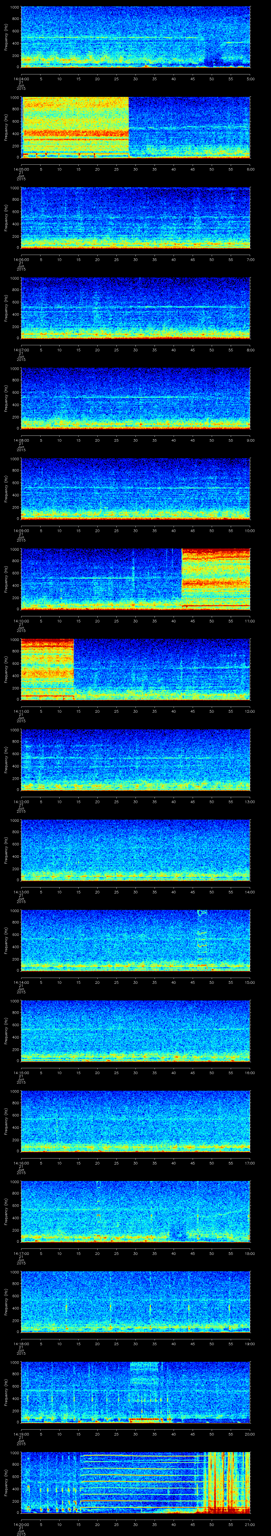Viewport: 271px width, 1536px height.
Task: Select the spectrogram panel starting at 14:18:00
Action: pyautogui.click(x=135, y=1302)
